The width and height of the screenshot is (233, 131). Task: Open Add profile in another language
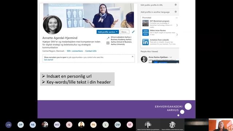pos(155,12)
